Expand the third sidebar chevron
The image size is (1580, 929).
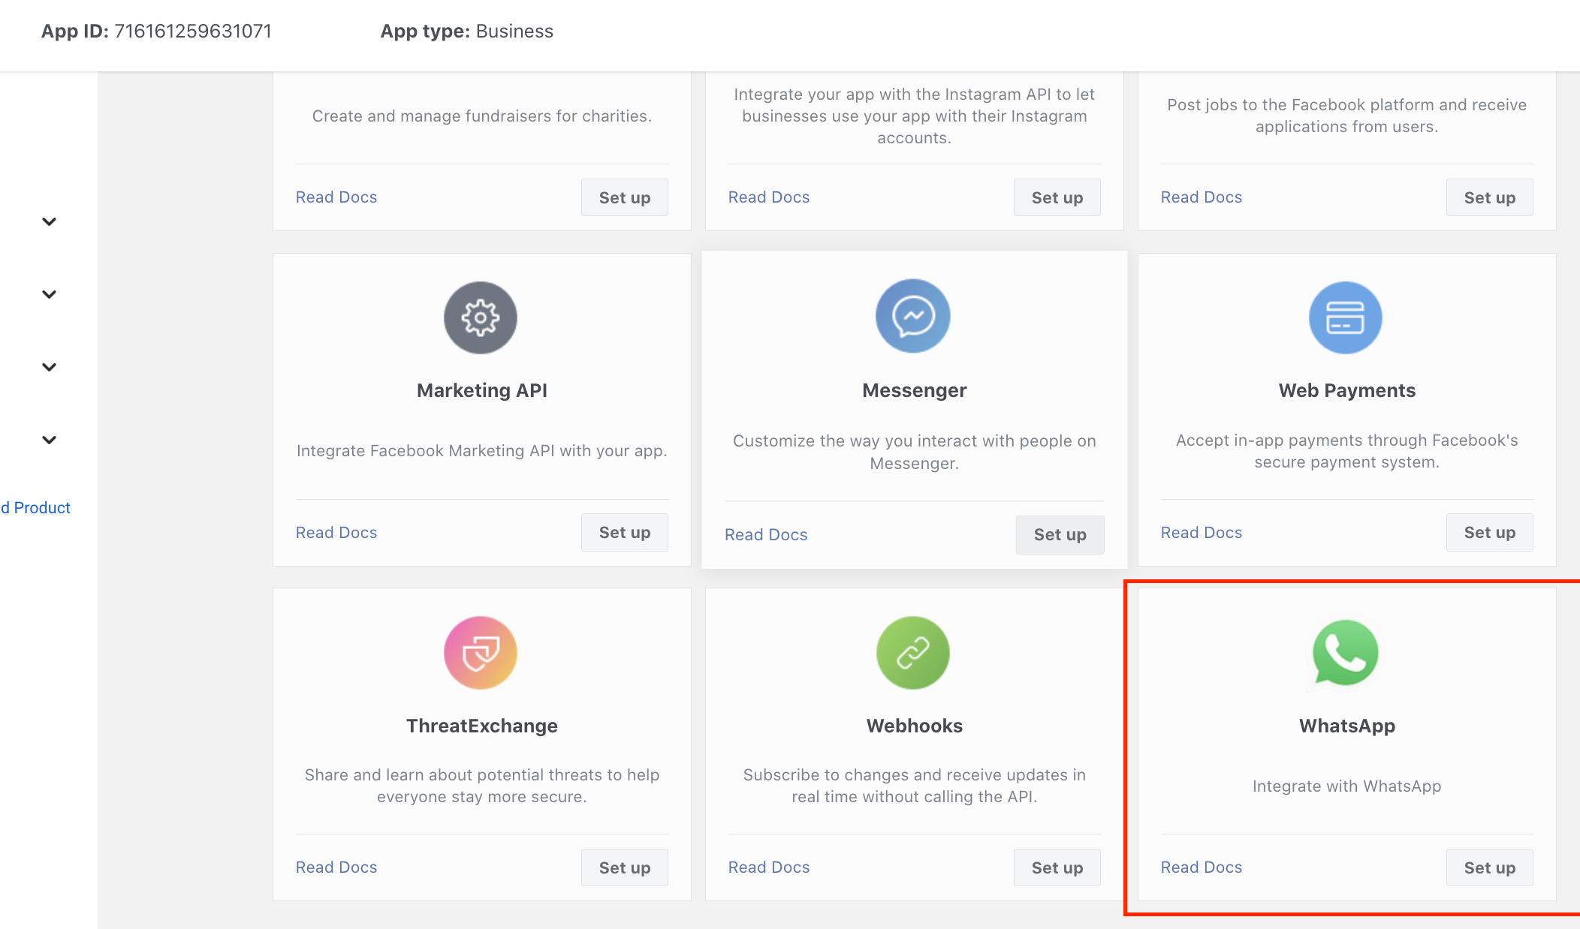49,366
